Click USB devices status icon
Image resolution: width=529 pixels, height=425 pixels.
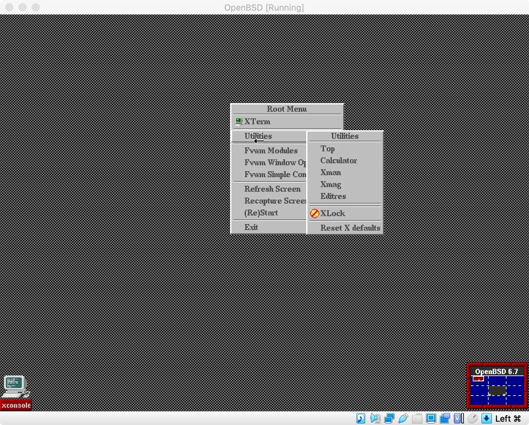click(x=403, y=418)
